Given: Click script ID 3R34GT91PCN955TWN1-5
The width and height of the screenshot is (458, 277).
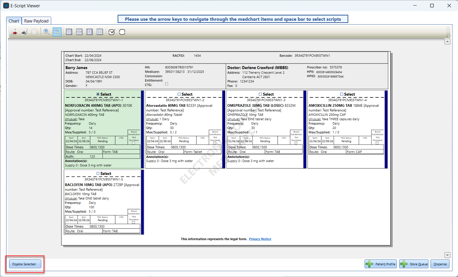Looking at the screenshot, I should click(x=104, y=179).
